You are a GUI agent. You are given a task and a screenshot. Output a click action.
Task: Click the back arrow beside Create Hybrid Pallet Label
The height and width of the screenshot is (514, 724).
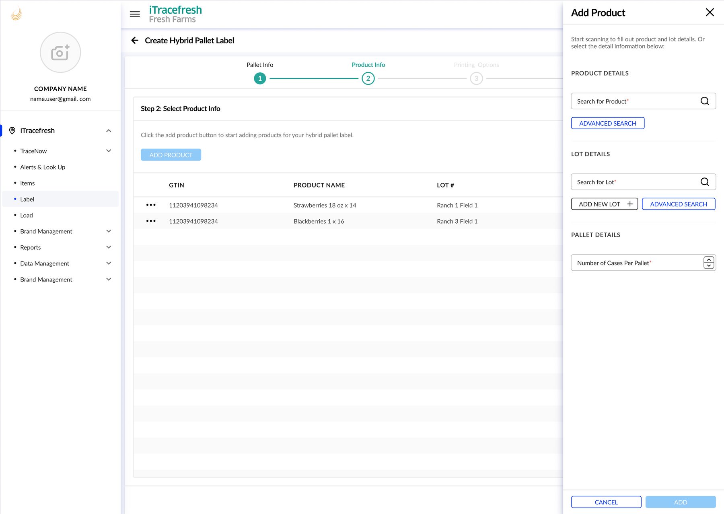point(135,40)
